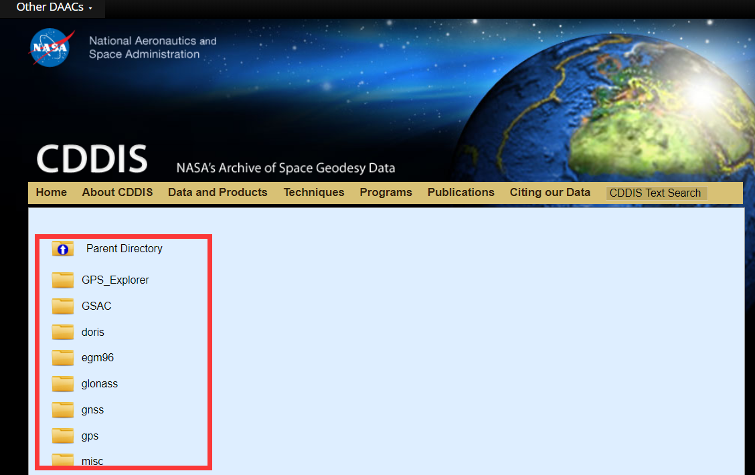This screenshot has height=475, width=755.
Task: Open the gnss directory link
Action: [92, 410]
